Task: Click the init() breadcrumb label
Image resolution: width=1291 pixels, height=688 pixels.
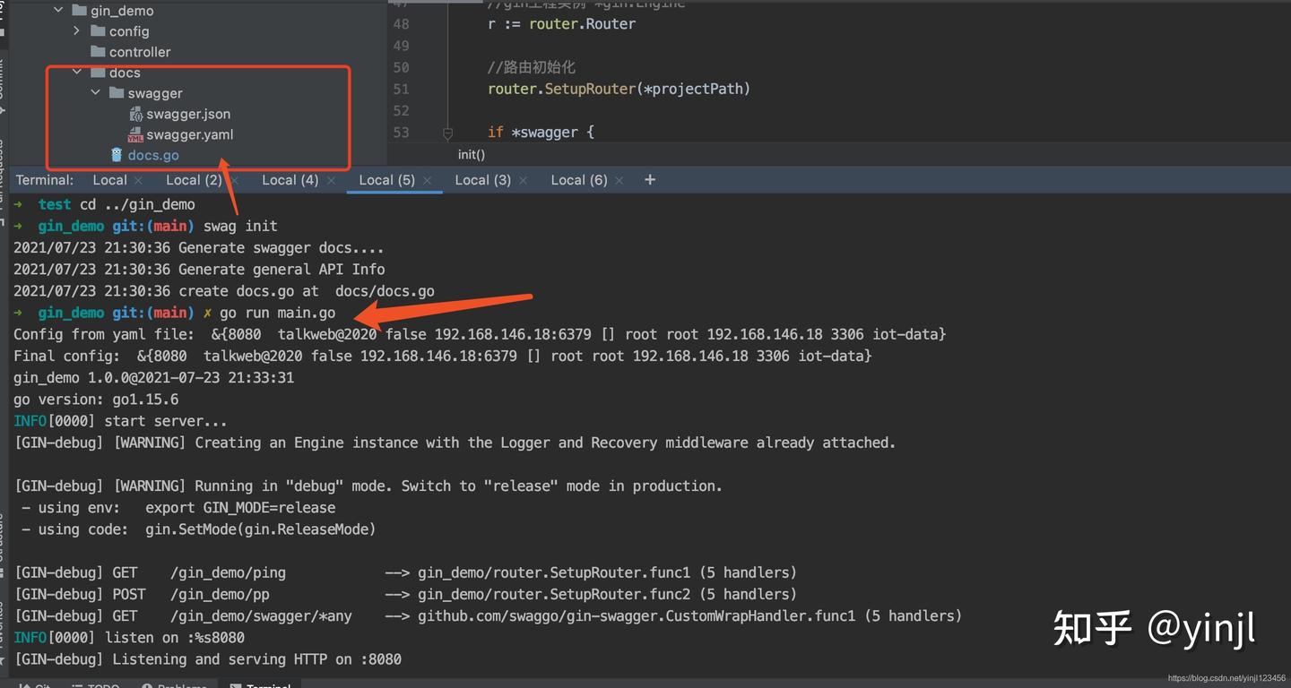Action: (472, 154)
